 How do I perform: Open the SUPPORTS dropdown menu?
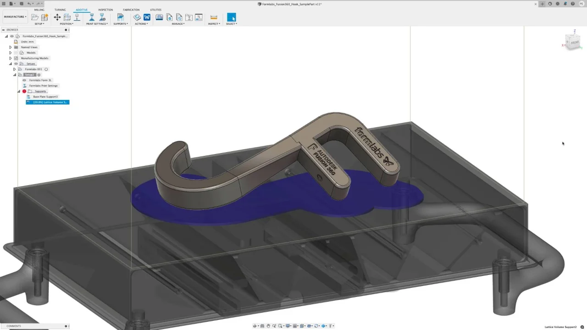point(121,24)
